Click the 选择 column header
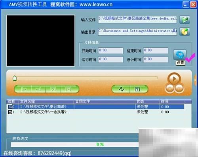 pyautogui.click(x=13, y=101)
